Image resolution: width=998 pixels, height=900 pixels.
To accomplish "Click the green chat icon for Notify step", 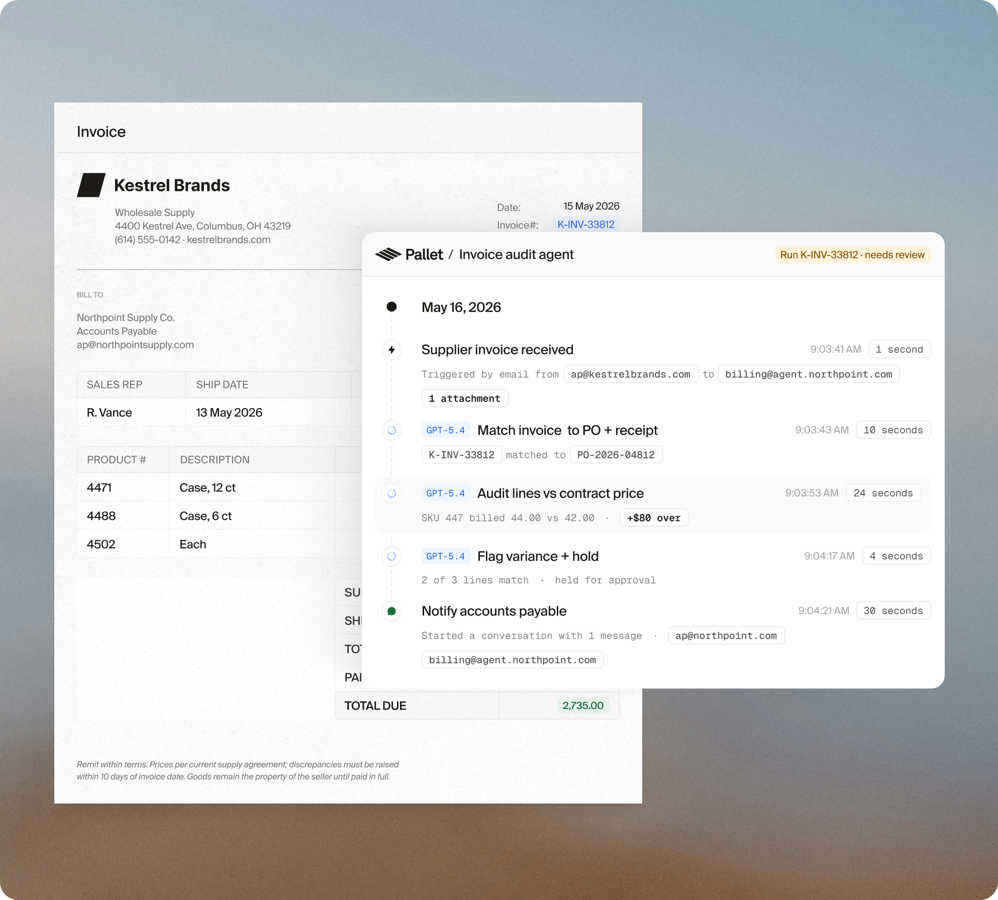I will [391, 612].
